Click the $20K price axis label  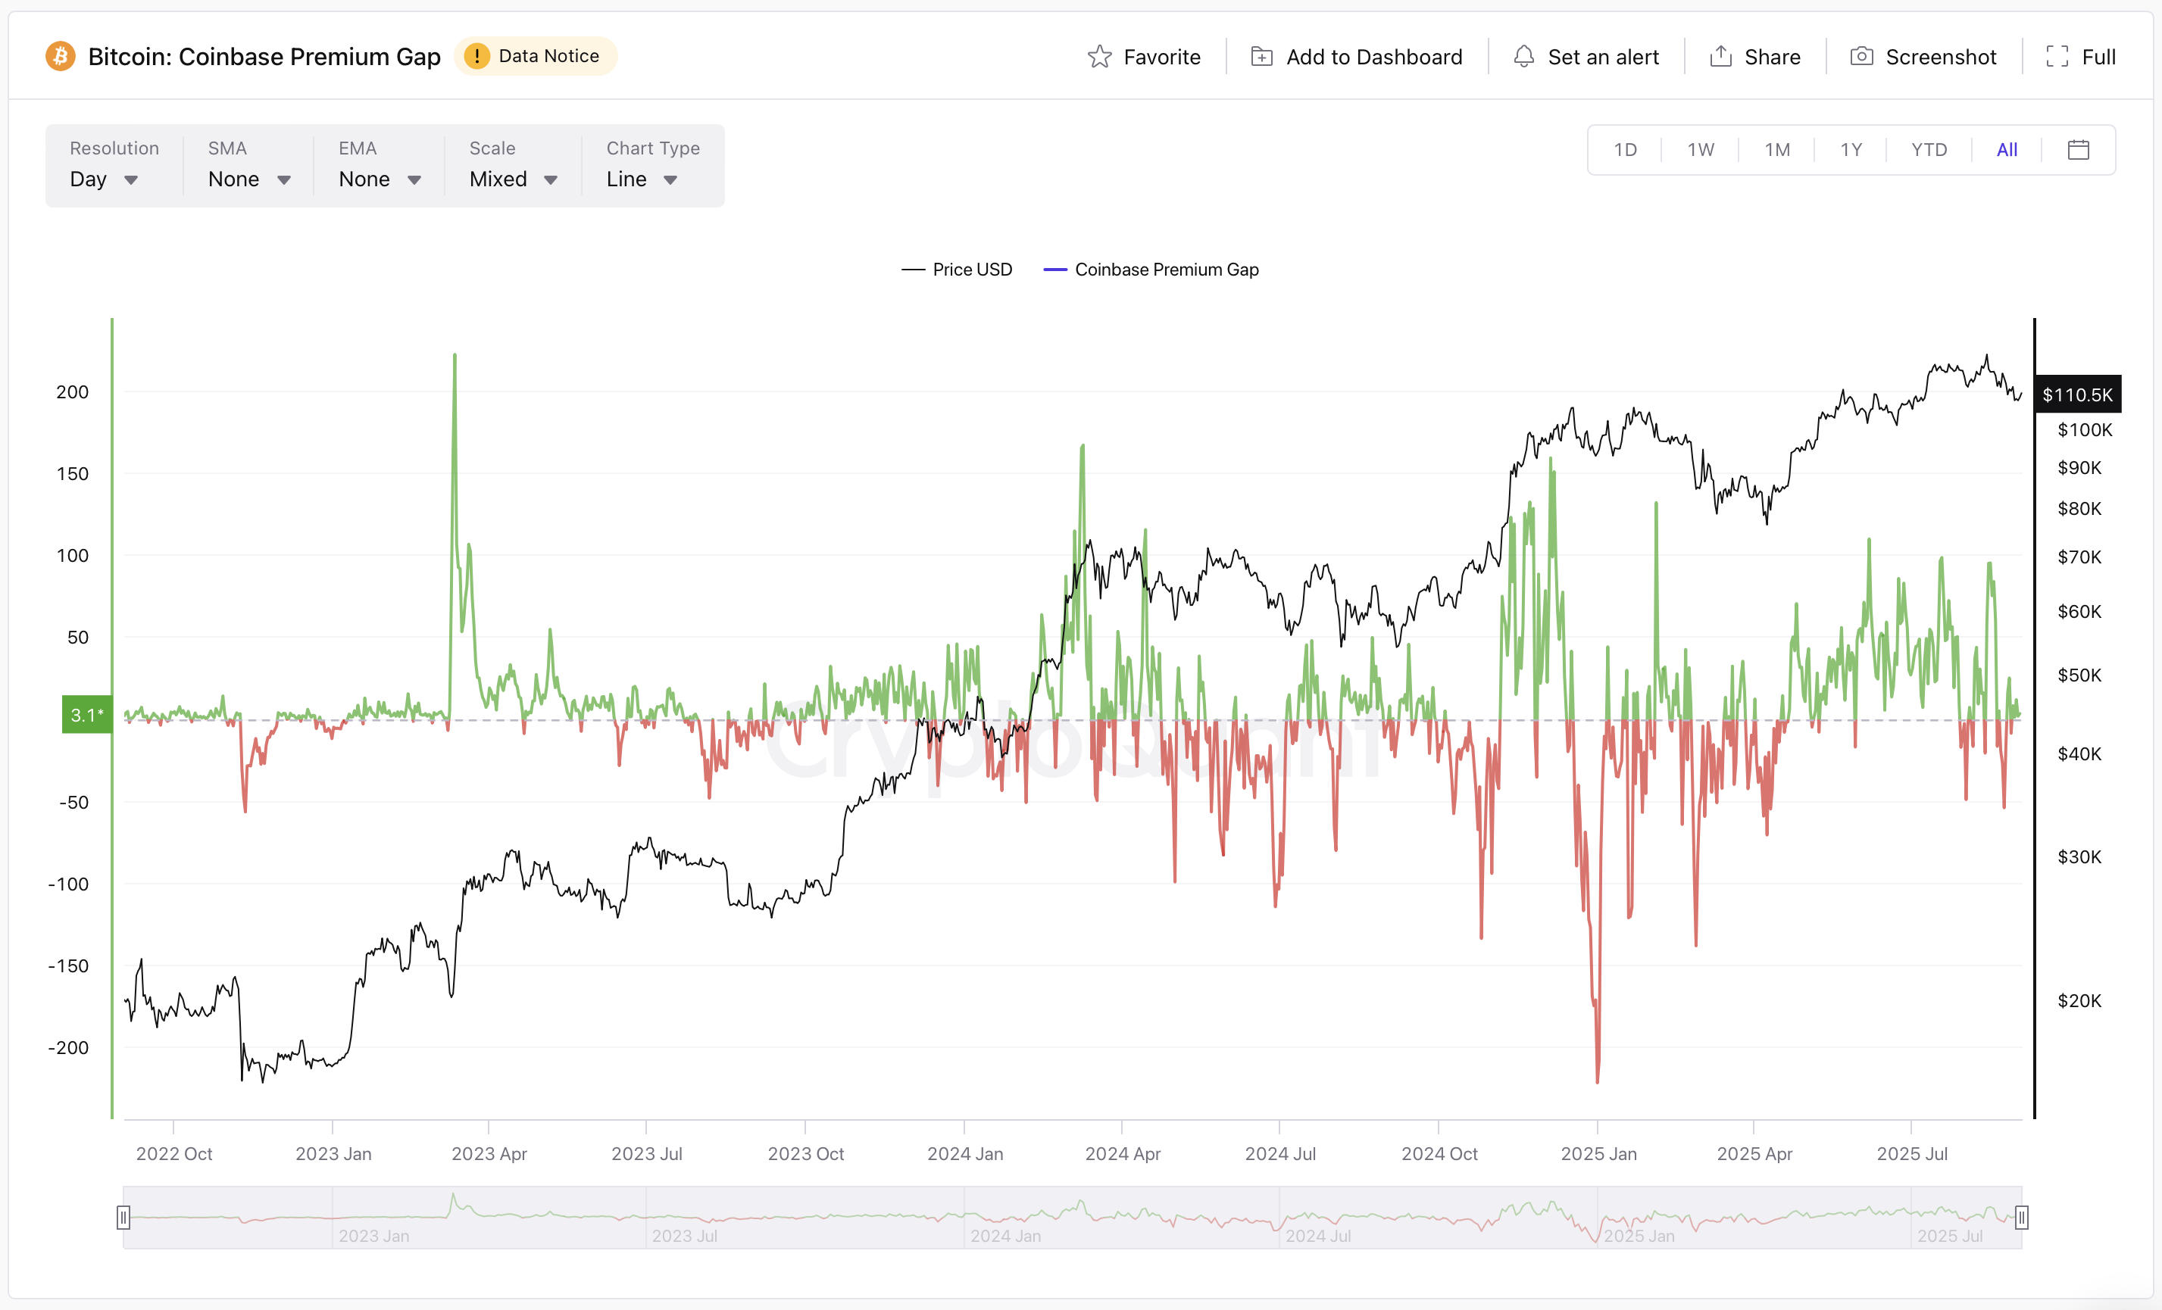click(x=2079, y=1000)
